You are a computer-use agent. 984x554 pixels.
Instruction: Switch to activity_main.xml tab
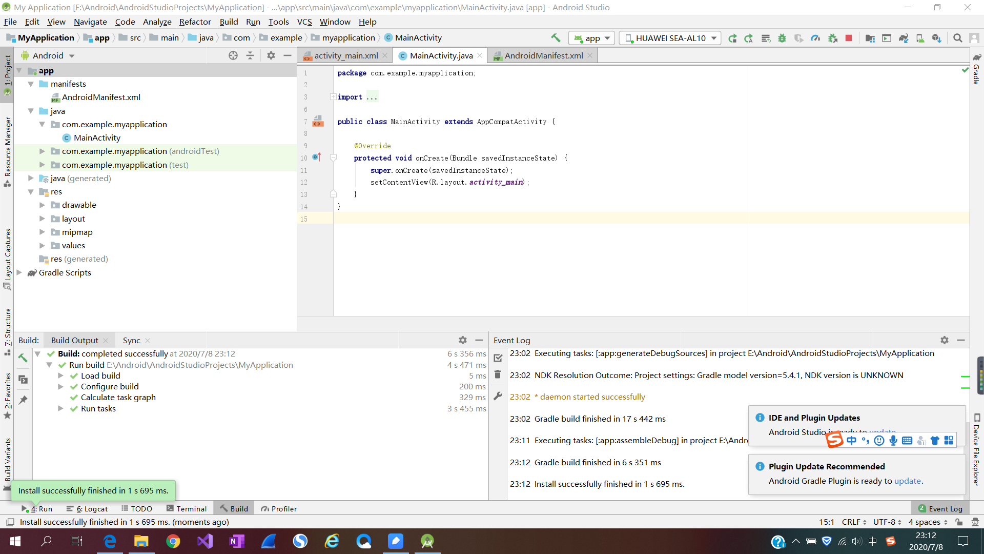346,55
